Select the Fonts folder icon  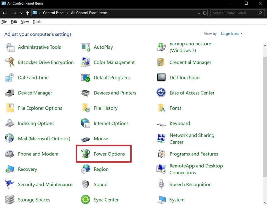[x=161, y=108]
